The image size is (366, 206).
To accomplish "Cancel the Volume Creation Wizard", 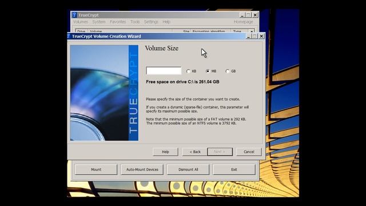I will click(x=249, y=152).
